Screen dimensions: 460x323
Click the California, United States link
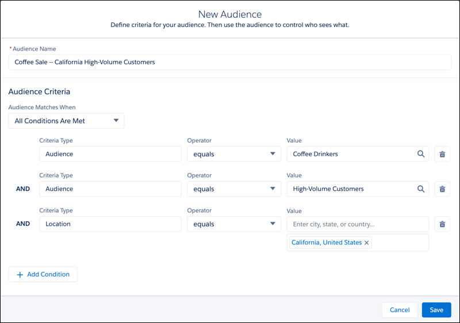(x=327, y=243)
